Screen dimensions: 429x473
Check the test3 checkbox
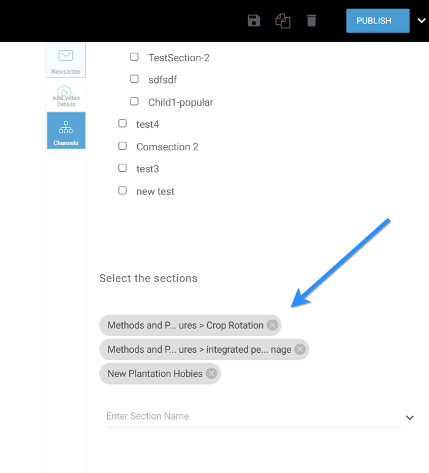tap(123, 168)
